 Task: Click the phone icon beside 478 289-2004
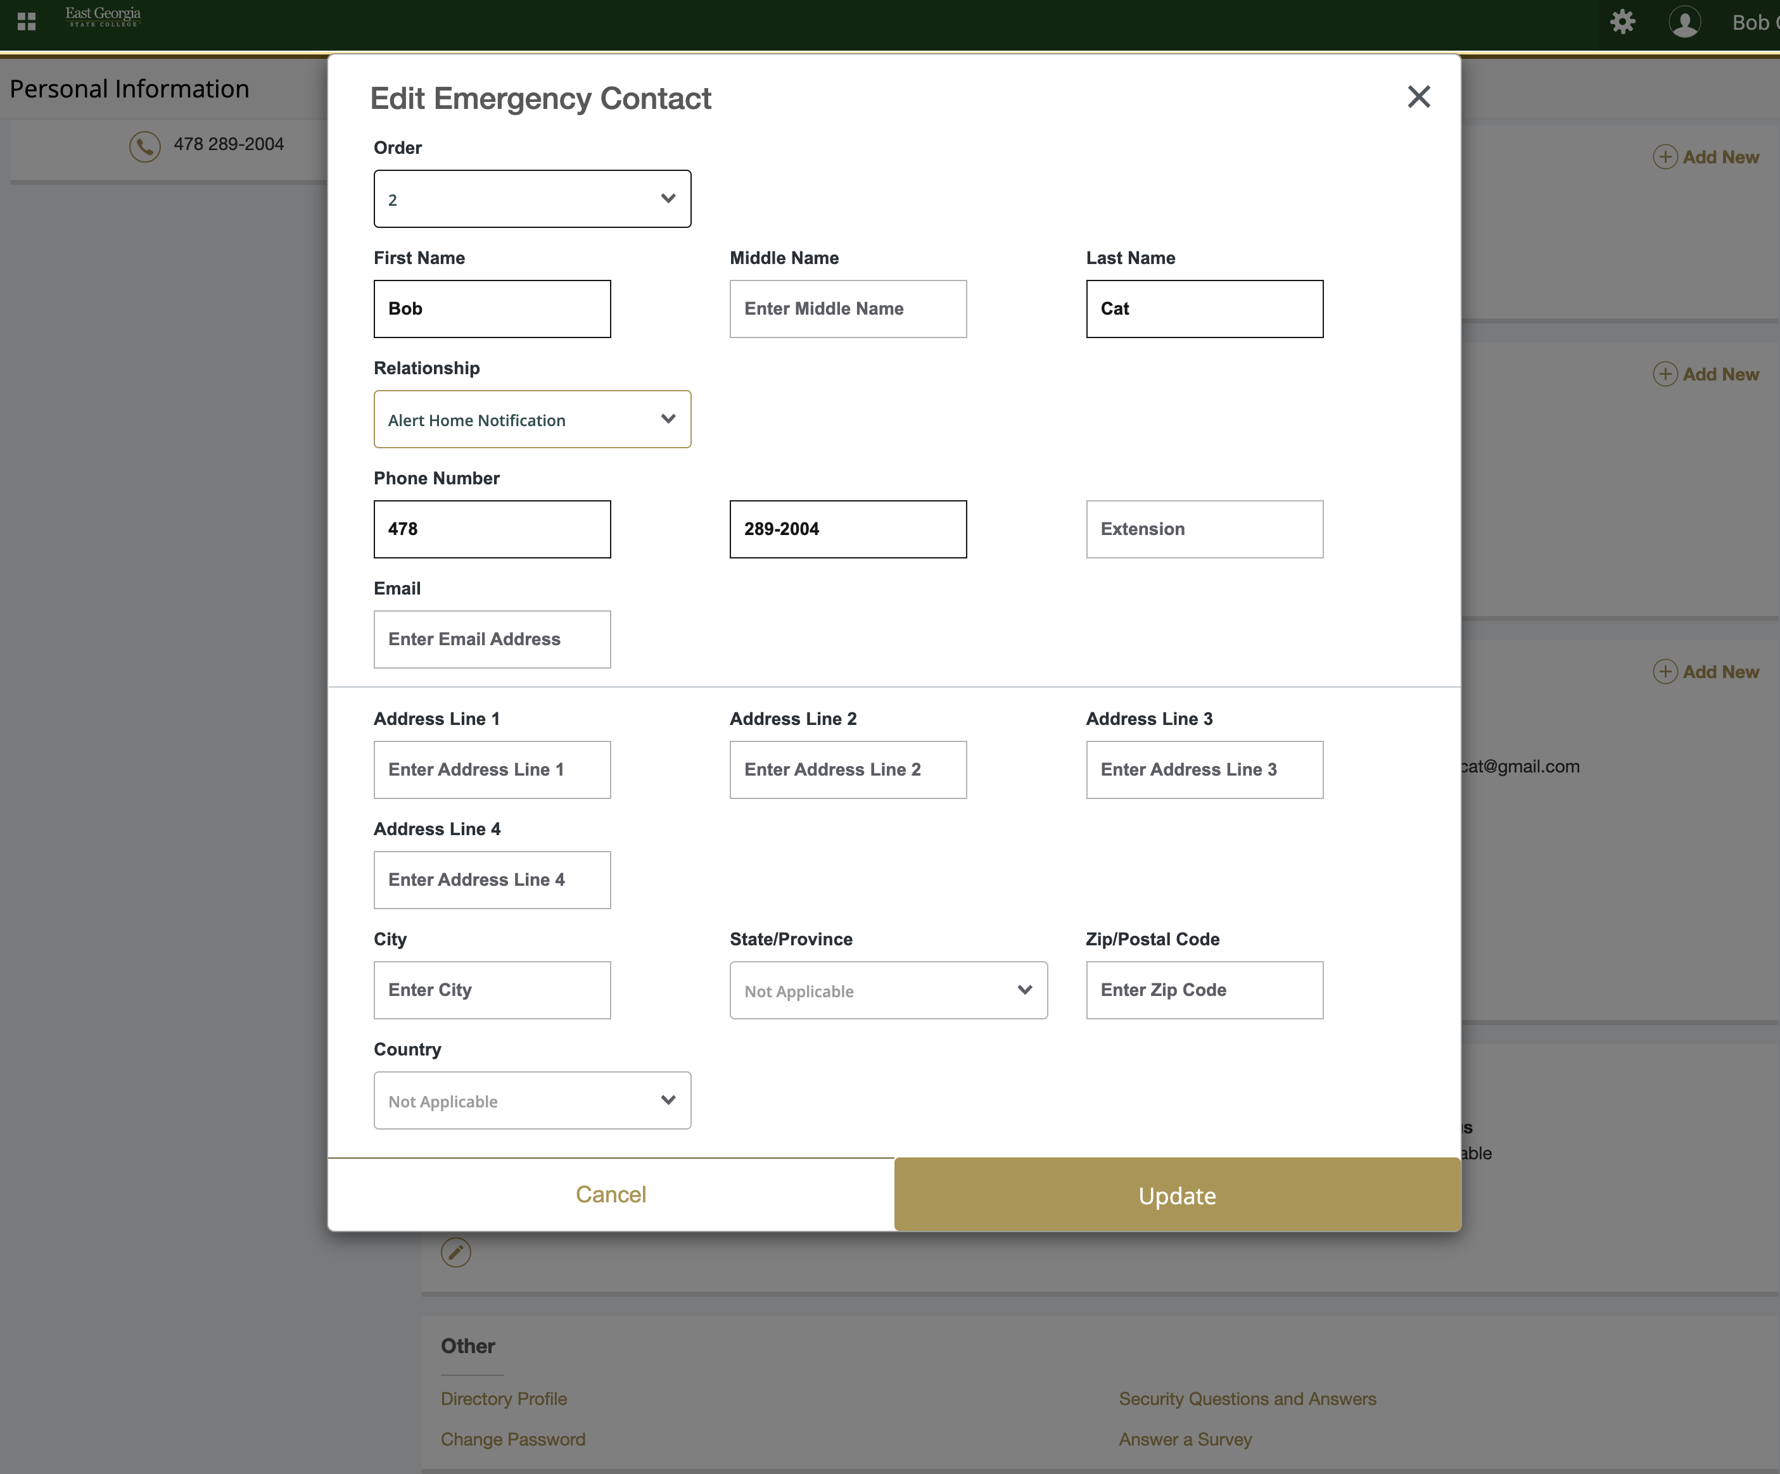pos(145,146)
